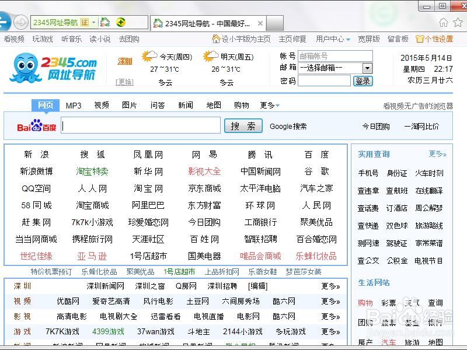This screenshot has height=350, width=467.
Task: Open the 特价机票预订 link
Action: 51,272
